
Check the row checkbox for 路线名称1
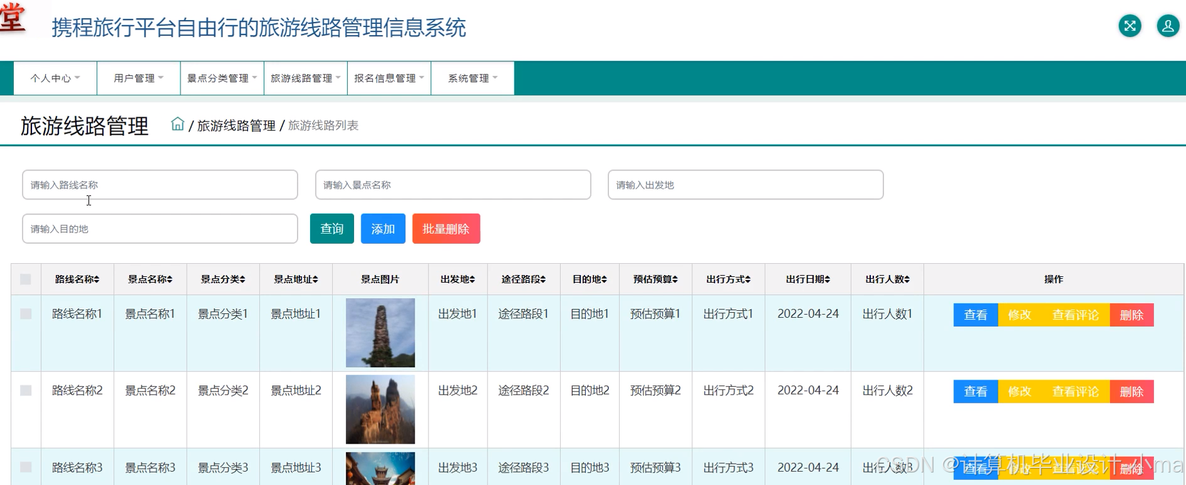point(26,313)
